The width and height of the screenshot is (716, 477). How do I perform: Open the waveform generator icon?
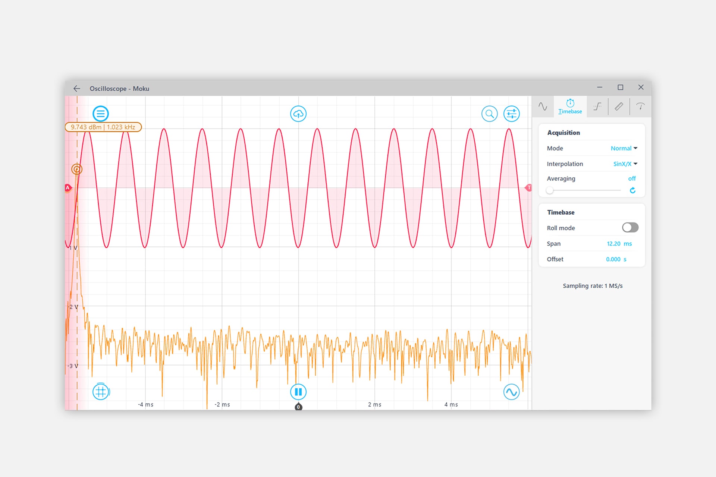[x=511, y=392]
